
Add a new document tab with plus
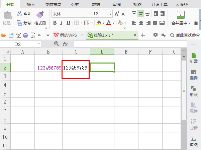pos(143,35)
